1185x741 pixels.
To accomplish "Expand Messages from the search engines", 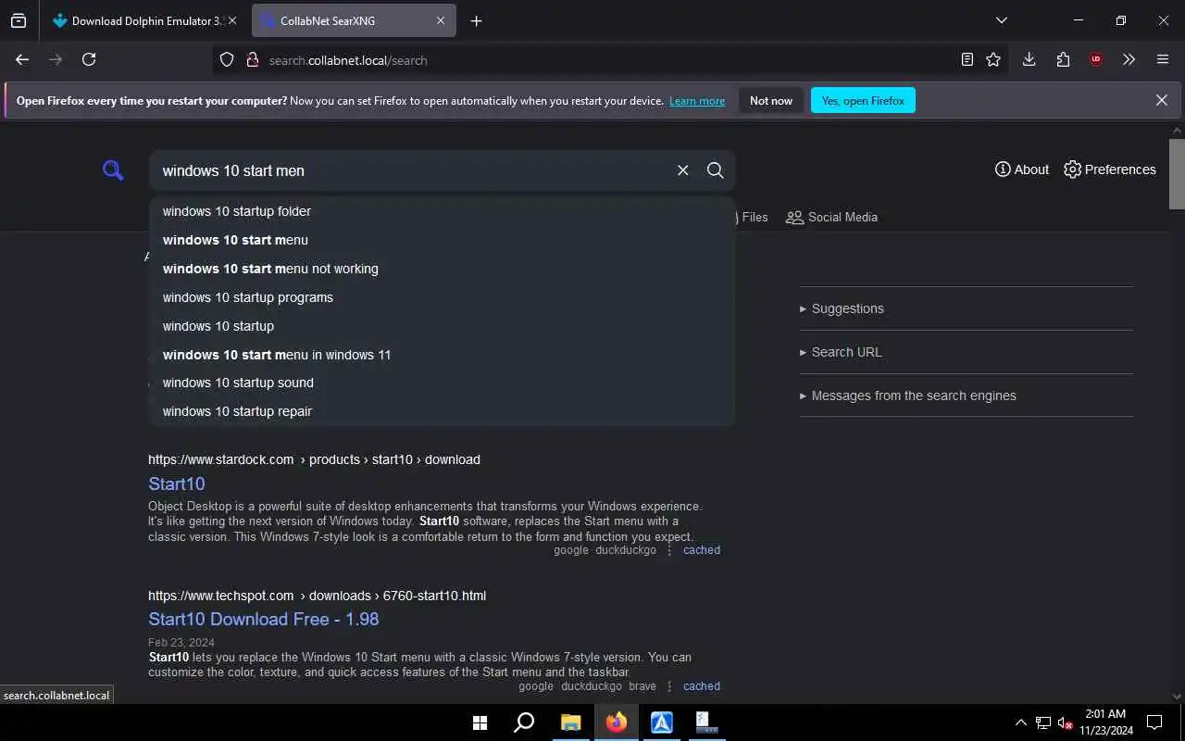I will pyautogui.click(x=966, y=396).
